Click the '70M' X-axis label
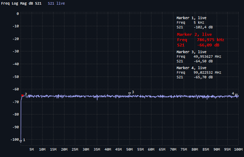This screenshot has height=157, width=244. tap(173, 150)
